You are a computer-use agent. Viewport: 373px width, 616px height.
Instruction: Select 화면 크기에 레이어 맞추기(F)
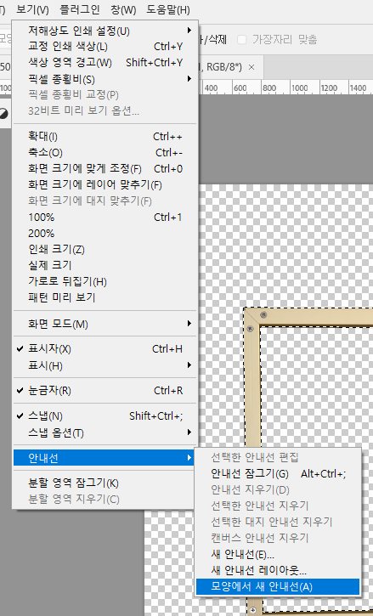click(x=105, y=184)
